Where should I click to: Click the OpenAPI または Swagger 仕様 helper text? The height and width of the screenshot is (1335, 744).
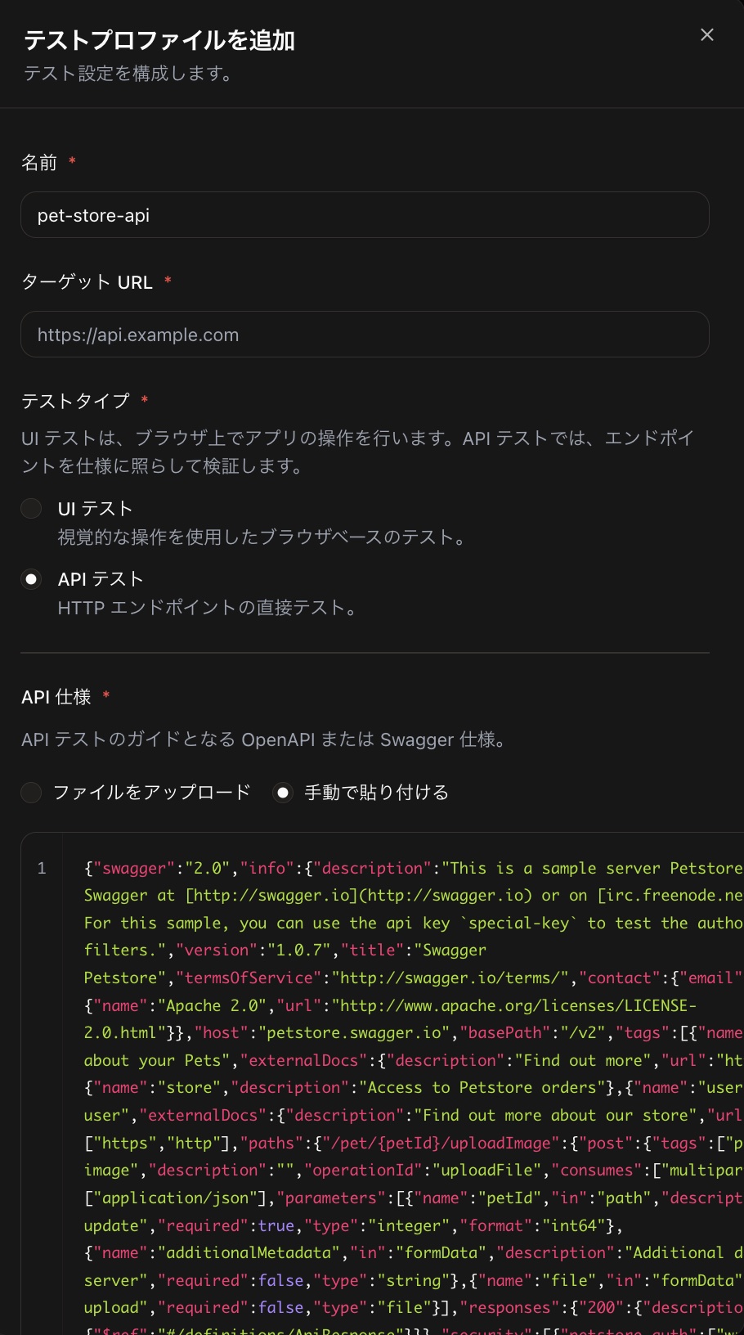point(264,739)
